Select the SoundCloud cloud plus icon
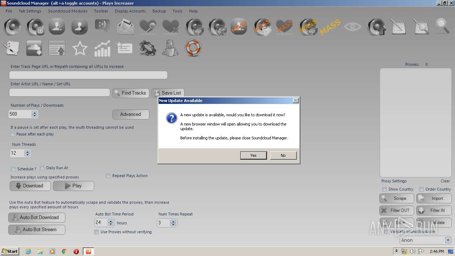The width and height of the screenshot is (455, 256). click(34, 48)
